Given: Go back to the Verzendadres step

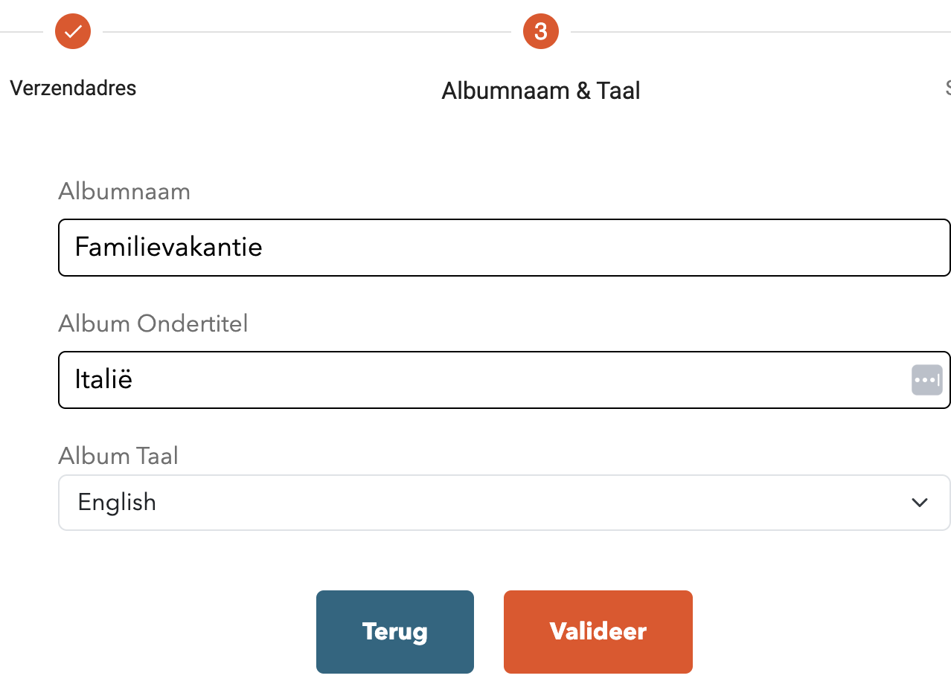Looking at the screenshot, I should (x=73, y=88).
